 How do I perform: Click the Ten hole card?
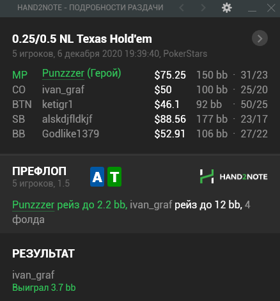(114, 176)
